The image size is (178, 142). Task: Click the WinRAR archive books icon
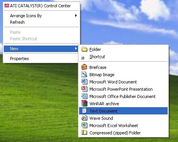tap(84, 103)
